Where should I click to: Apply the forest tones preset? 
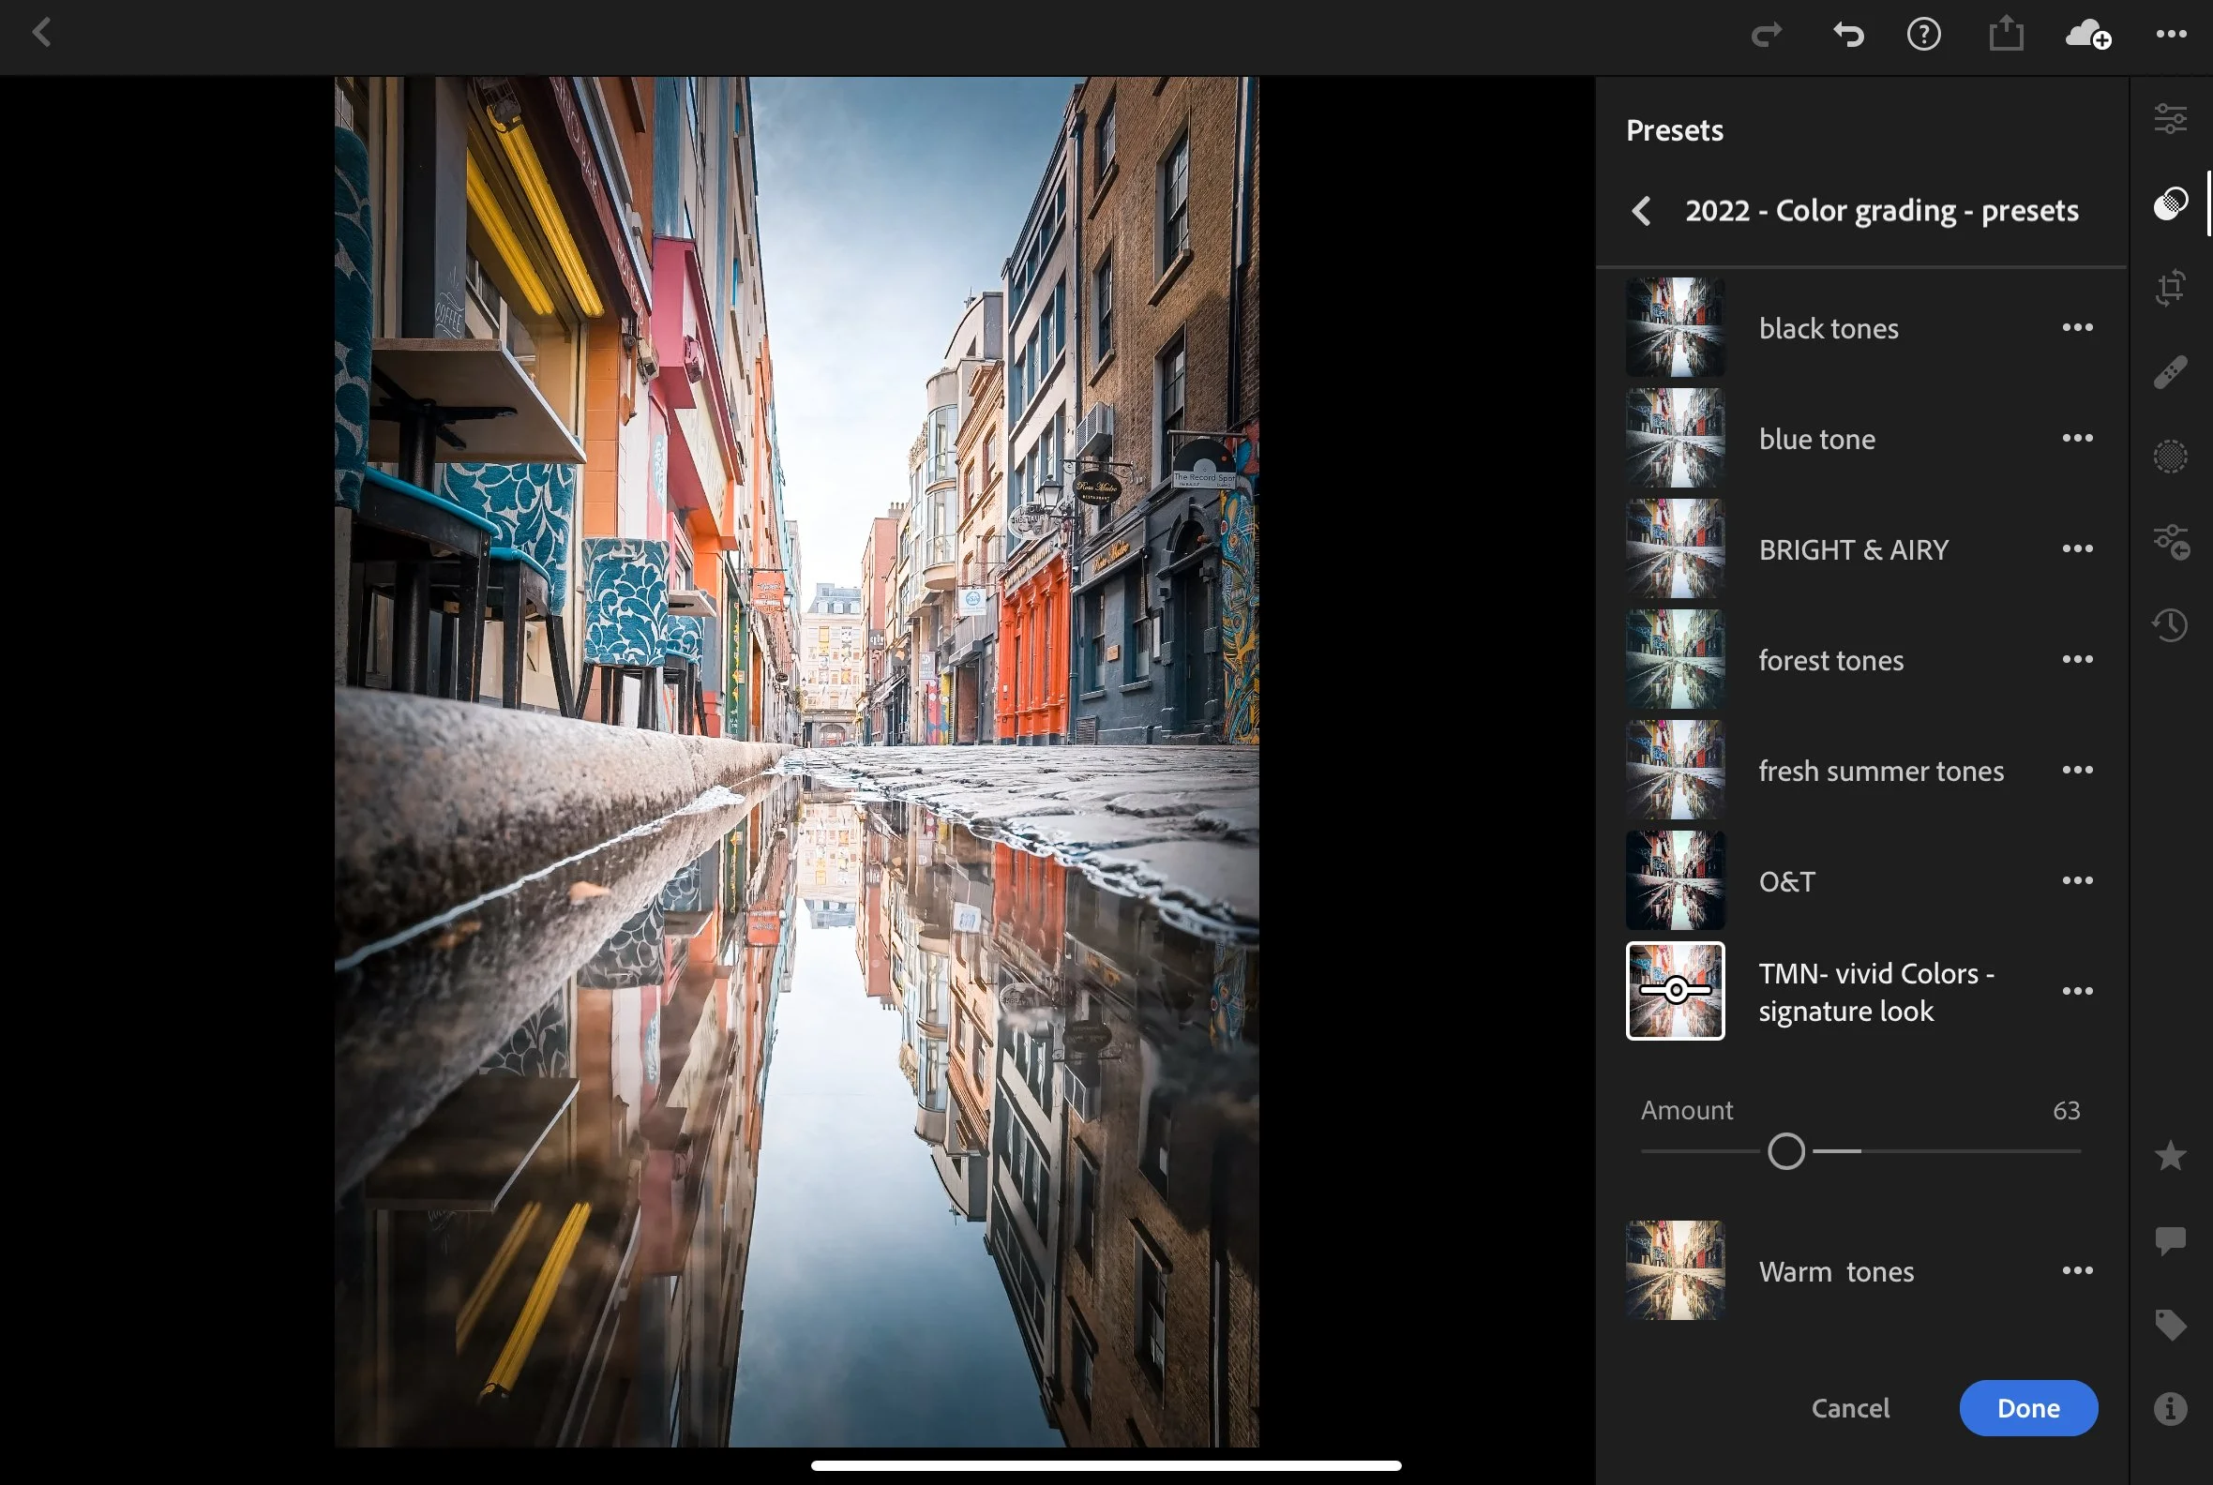[1830, 660]
